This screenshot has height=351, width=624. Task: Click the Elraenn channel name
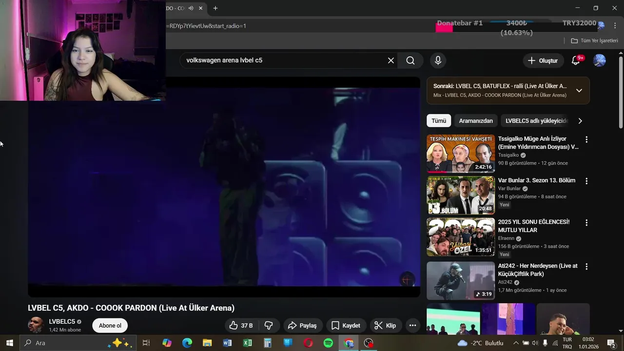tap(506, 238)
